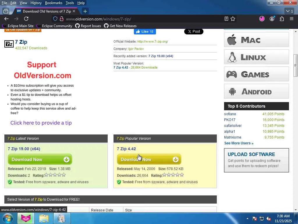298x224 pixels.
Task: Open the Help menu
Action: 81,3
